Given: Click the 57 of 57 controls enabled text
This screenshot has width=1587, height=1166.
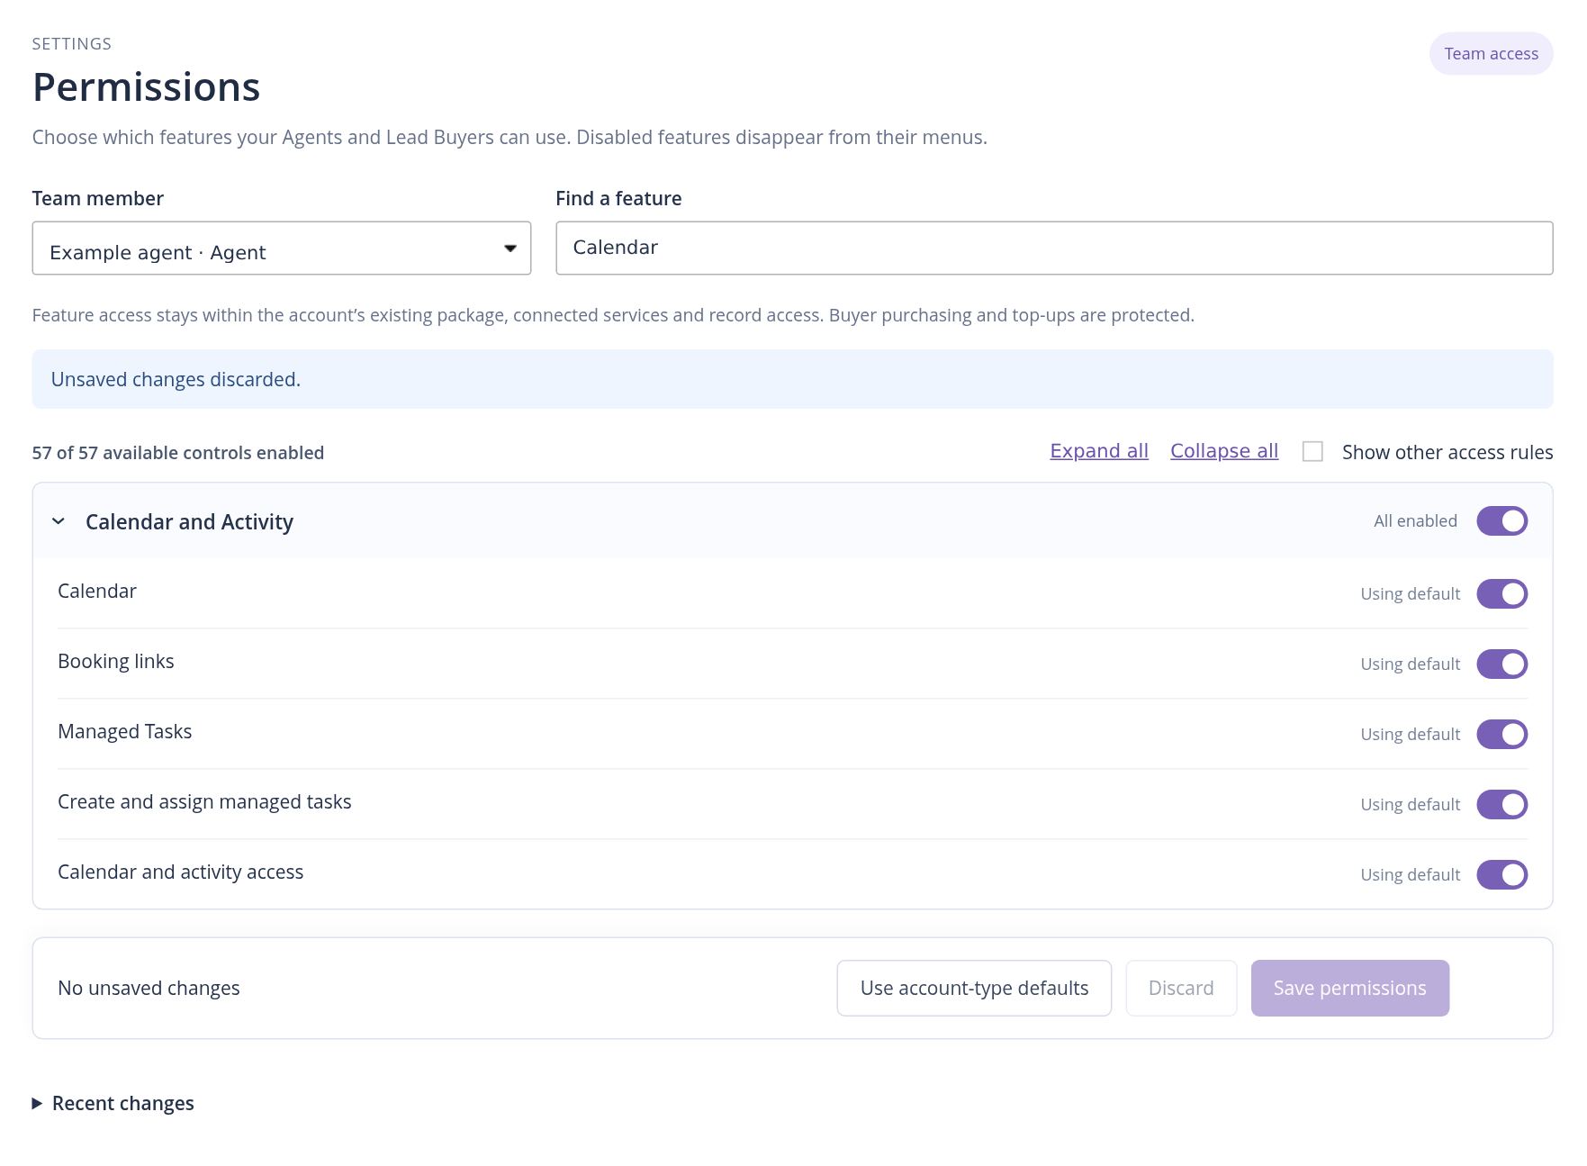Looking at the screenshot, I should 178,453.
